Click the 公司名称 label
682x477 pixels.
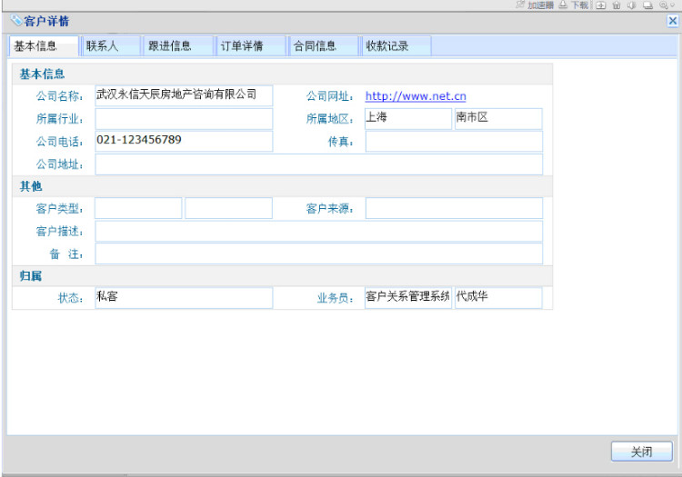tap(60, 96)
